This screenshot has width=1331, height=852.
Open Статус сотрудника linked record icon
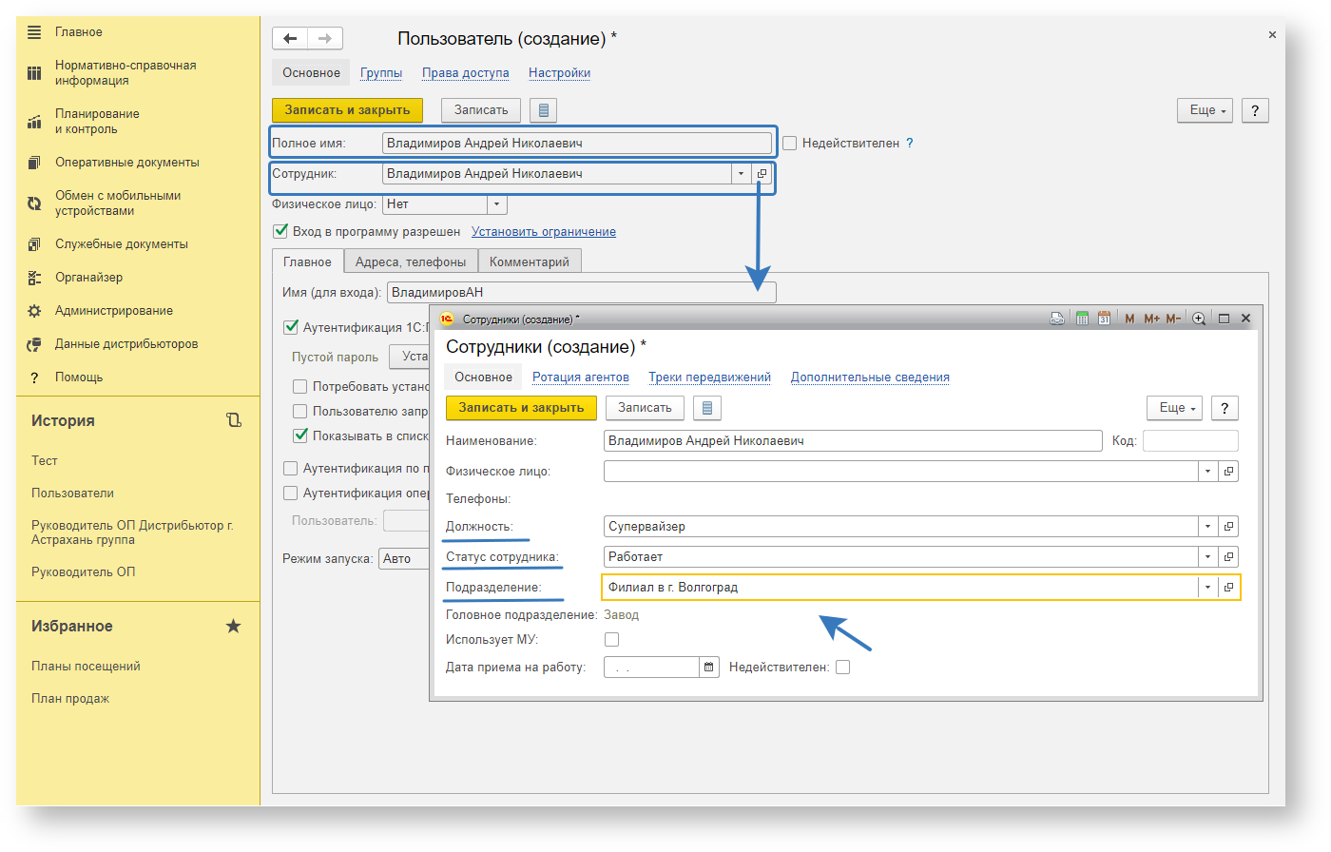tap(1228, 556)
